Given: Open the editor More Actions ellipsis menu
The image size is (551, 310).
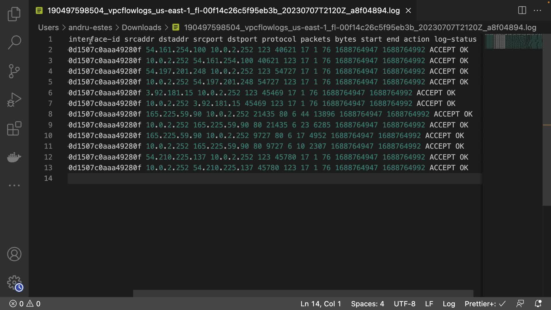Looking at the screenshot, I should (x=537, y=11).
